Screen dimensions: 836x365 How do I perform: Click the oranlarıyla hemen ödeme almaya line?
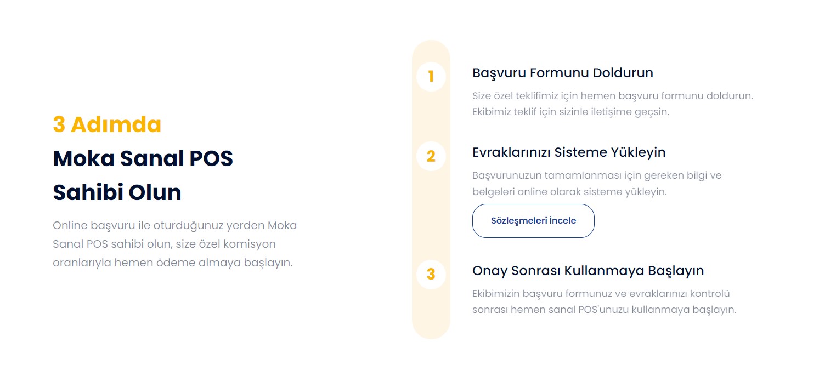pyautogui.click(x=173, y=263)
